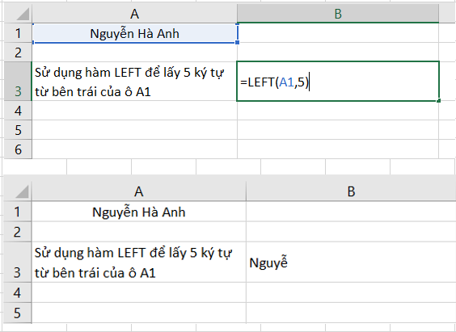Screen dimensions: 456x332
Task: Click row header 4 in top spreadsheet
Action: [18, 111]
